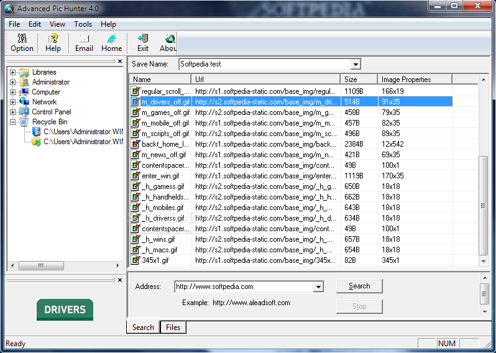Toggle checkbox for _h_driverss.gif
Viewport: 496px width, 353px height.
pos(135,218)
